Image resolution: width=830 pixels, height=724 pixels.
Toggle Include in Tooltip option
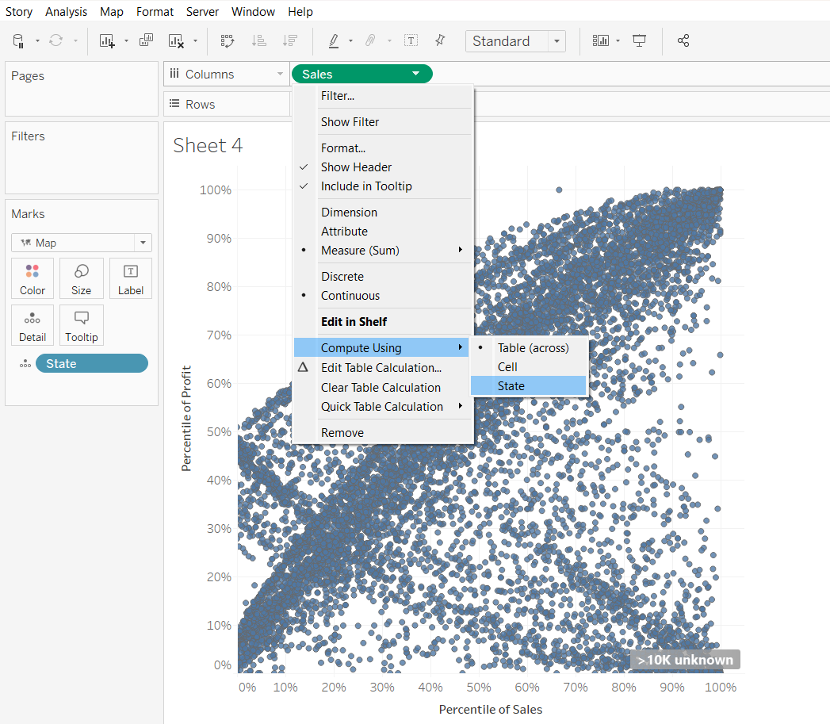366,186
